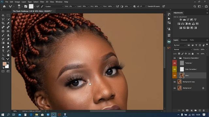Open the Flow percentage dropdown
This screenshot has width=209, height=117.
(114, 6)
